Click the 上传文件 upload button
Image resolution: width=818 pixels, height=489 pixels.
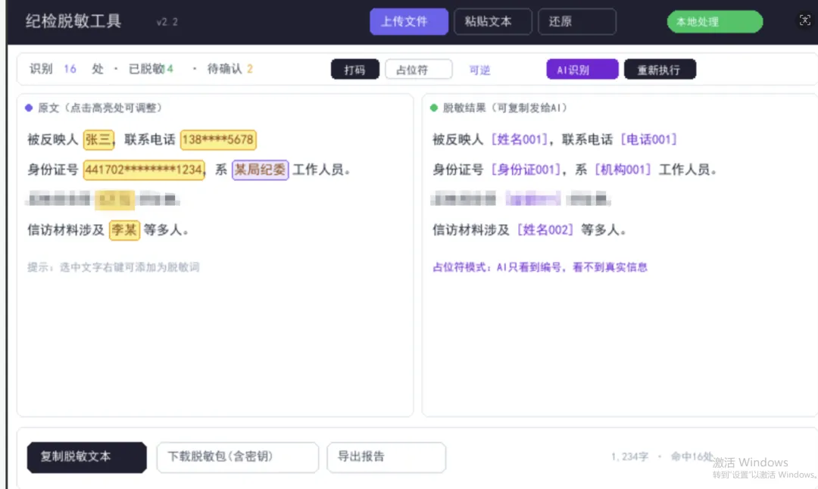tap(408, 21)
